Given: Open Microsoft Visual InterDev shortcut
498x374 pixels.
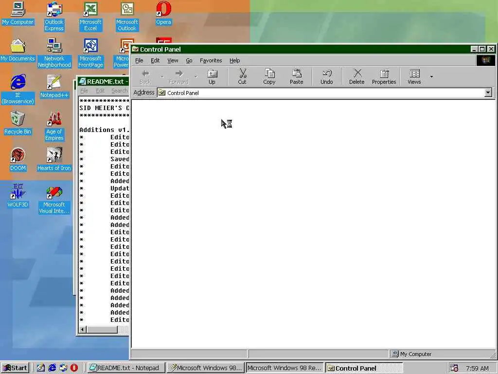Looking at the screenshot, I should (54, 199).
